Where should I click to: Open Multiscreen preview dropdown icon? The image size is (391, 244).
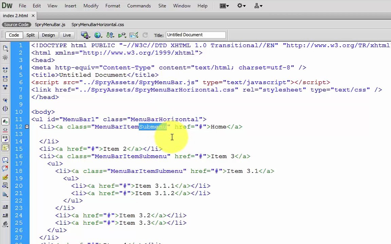(x=86, y=35)
